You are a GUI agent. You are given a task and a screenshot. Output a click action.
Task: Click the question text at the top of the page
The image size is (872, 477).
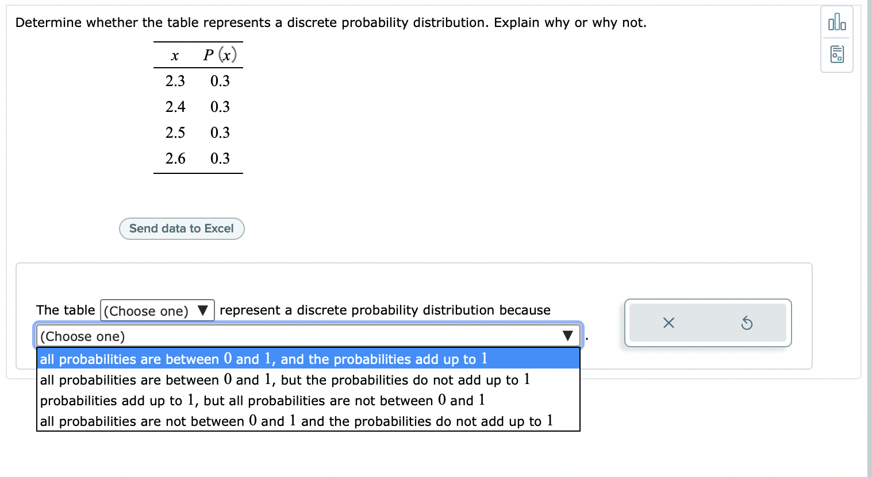click(x=331, y=22)
